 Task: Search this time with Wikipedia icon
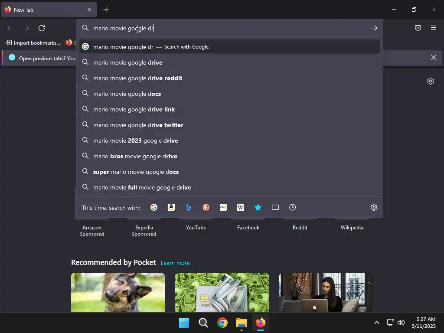coord(240,207)
